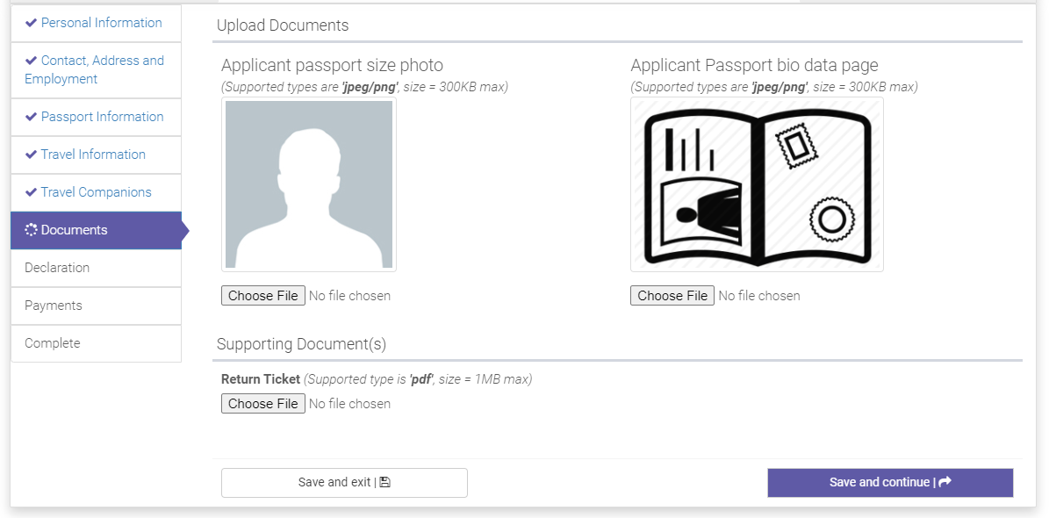Click checkmark icon beside Travel Information

31,154
